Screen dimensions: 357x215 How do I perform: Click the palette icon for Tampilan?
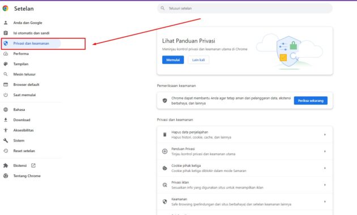click(6, 64)
